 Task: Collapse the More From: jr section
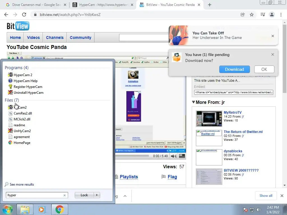coord(193,102)
